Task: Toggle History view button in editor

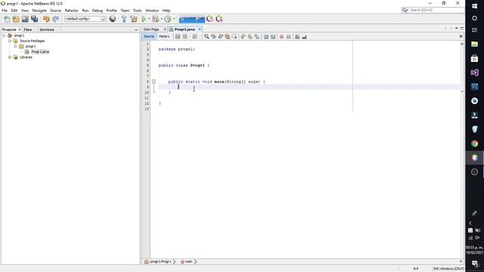Action: [x=164, y=36]
